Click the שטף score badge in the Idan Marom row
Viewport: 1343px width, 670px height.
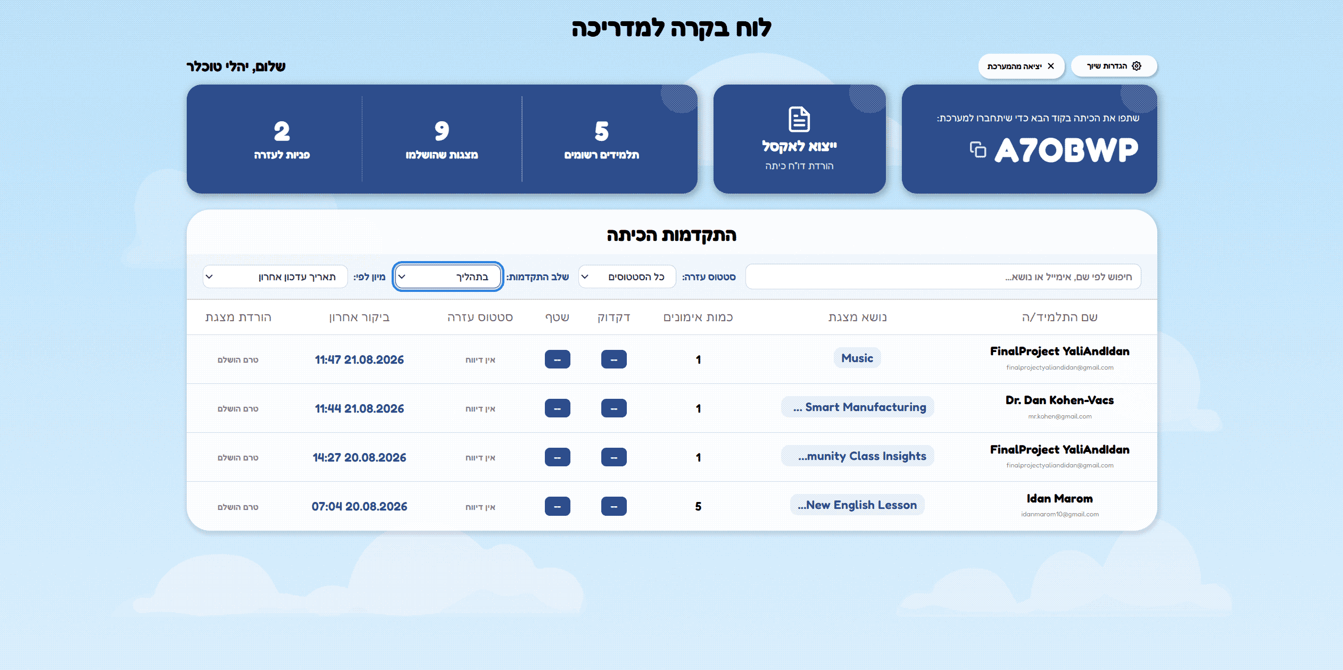558,506
